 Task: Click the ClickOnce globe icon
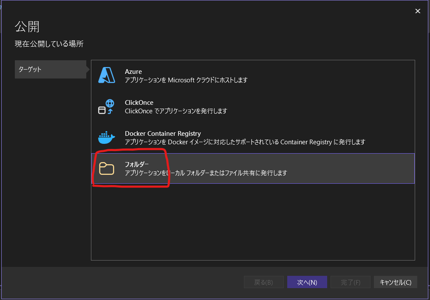pyautogui.click(x=107, y=107)
